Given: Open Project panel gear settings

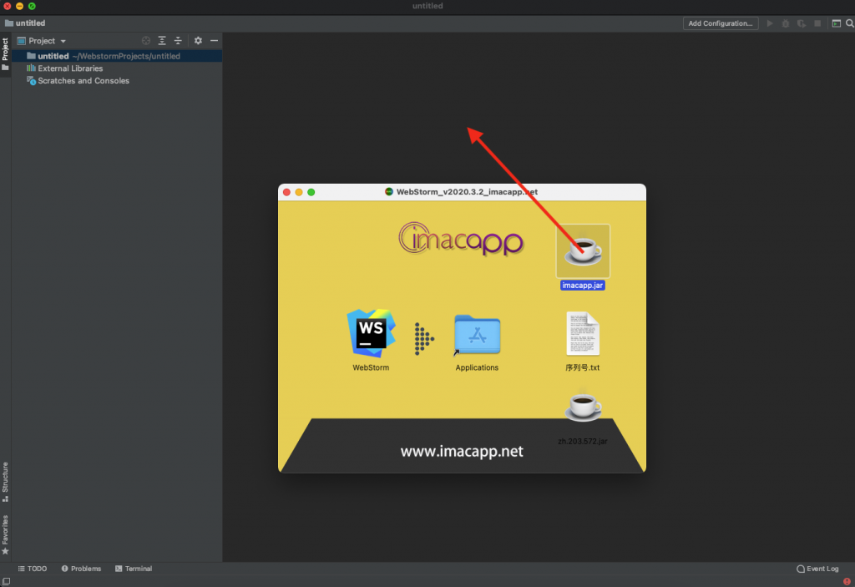Looking at the screenshot, I should (x=198, y=41).
